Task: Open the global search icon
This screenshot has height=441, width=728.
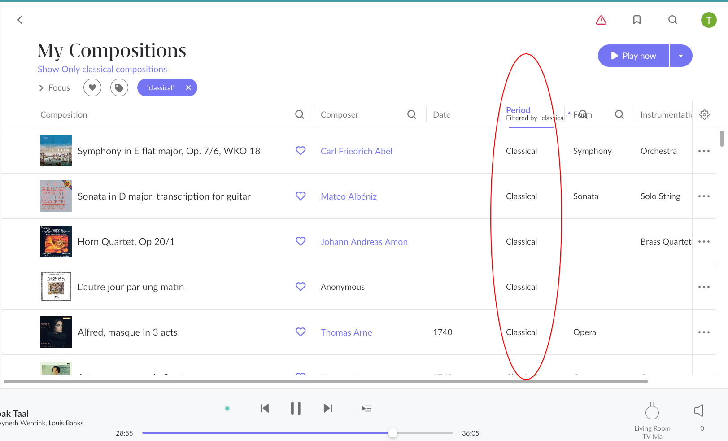Action: point(672,20)
